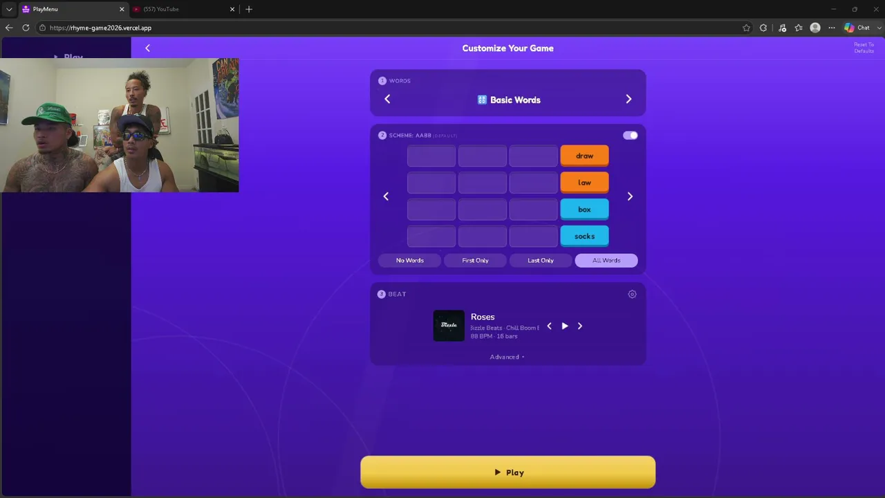The width and height of the screenshot is (885, 498).
Task: Click the Customize Your Game heading
Action: [508, 48]
